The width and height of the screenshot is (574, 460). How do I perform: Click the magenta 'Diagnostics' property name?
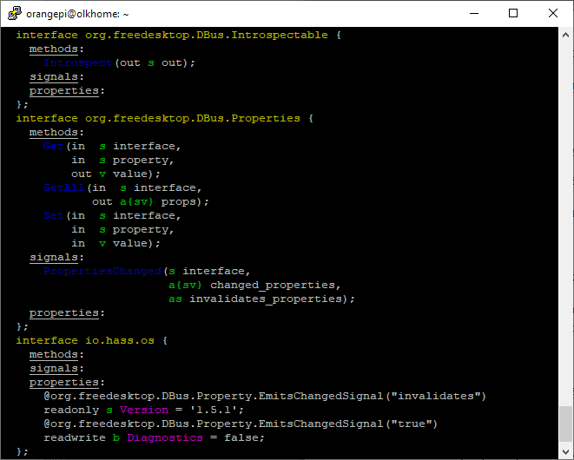pyautogui.click(x=165, y=437)
